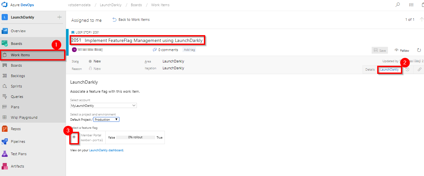Click Back to Work Items
The height and width of the screenshot is (176, 424).
(131, 20)
